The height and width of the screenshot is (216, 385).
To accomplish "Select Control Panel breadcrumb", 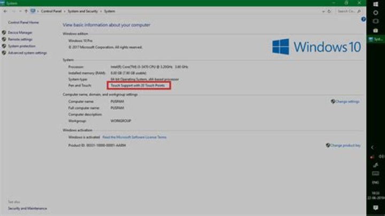I will pos(51,11).
